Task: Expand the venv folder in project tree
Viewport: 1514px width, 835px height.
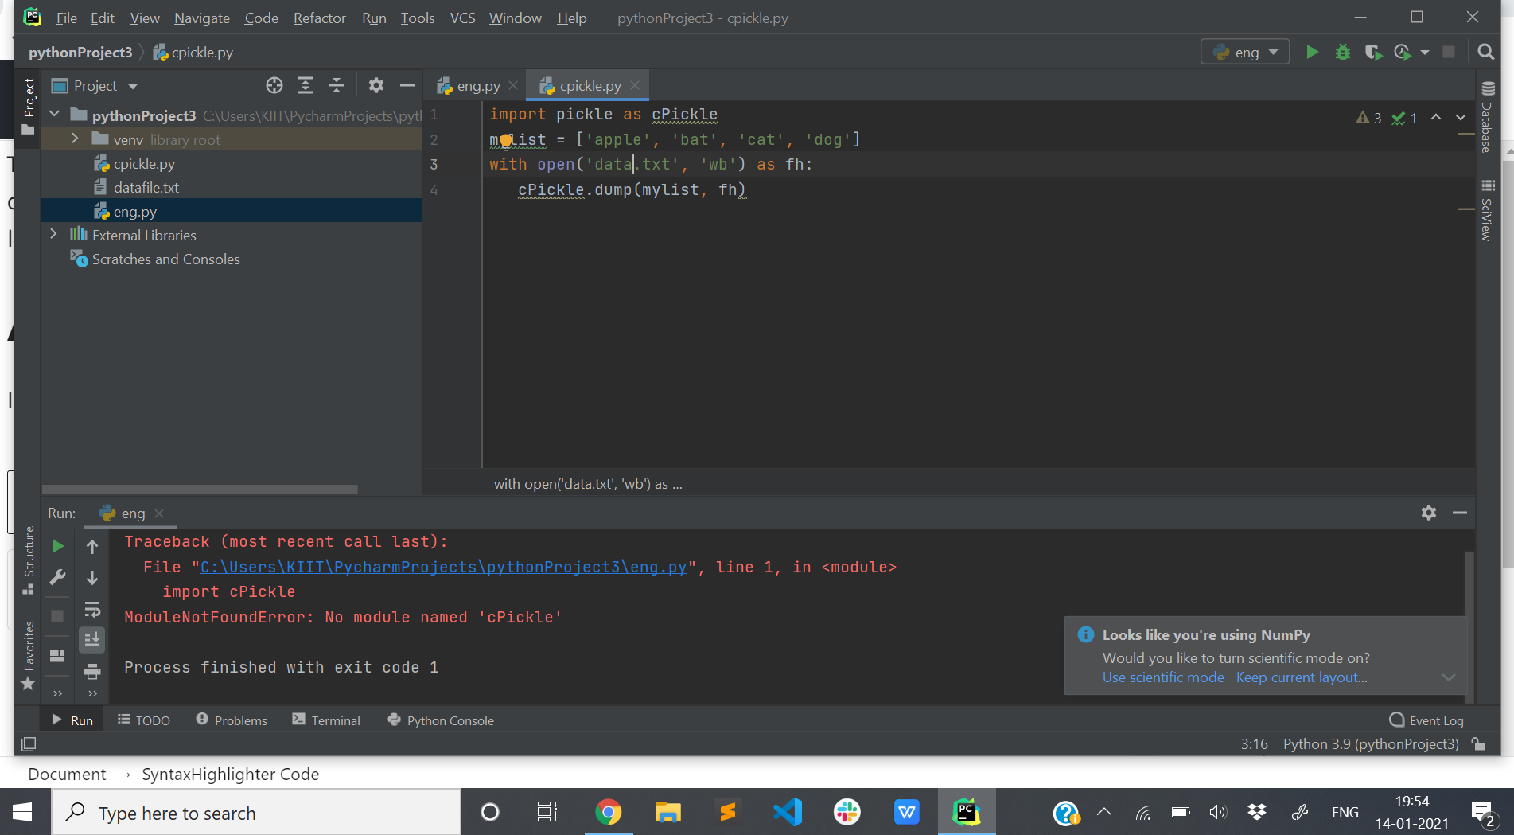Action: tap(75, 139)
